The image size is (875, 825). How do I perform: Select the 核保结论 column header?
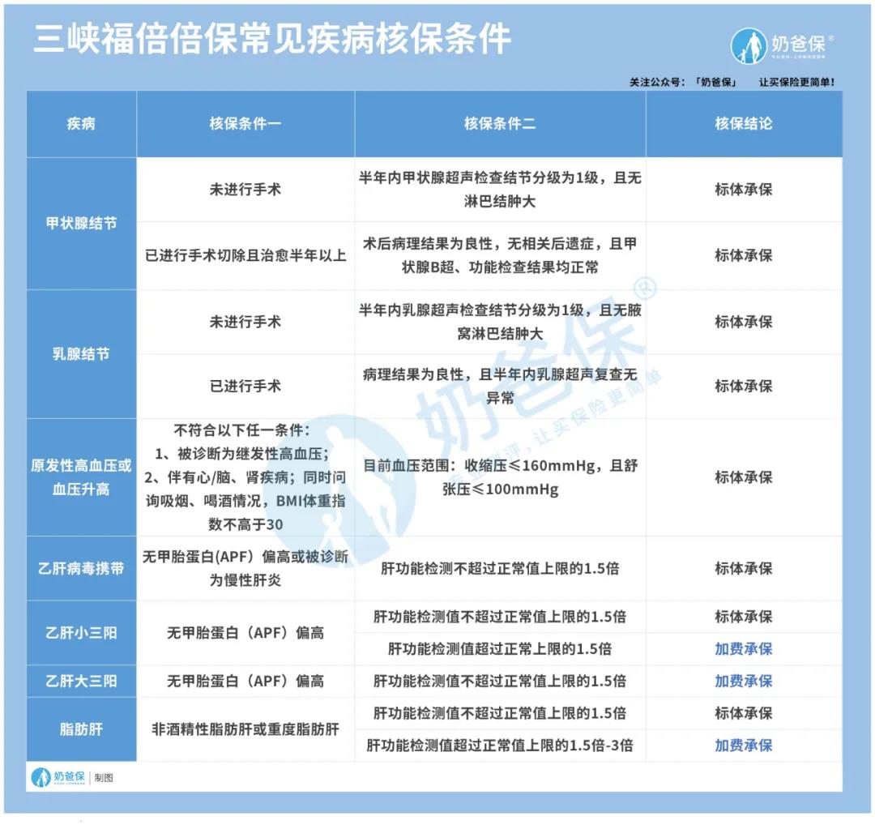(744, 123)
